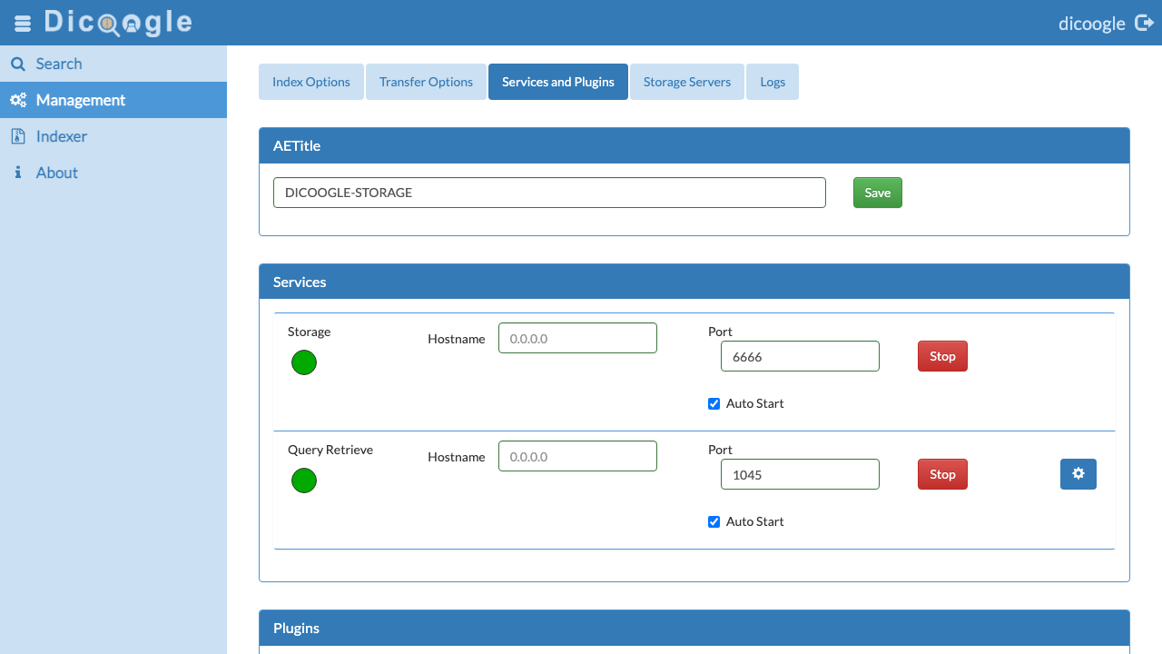Click the logout icon next to dicoogle
Image resolution: width=1162 pixels, height=654 pixels.
point(1144,23)
